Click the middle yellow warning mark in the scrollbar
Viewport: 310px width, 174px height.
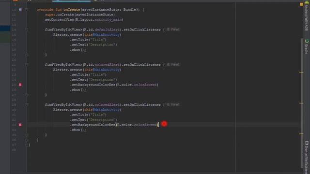tap(301, 103)
